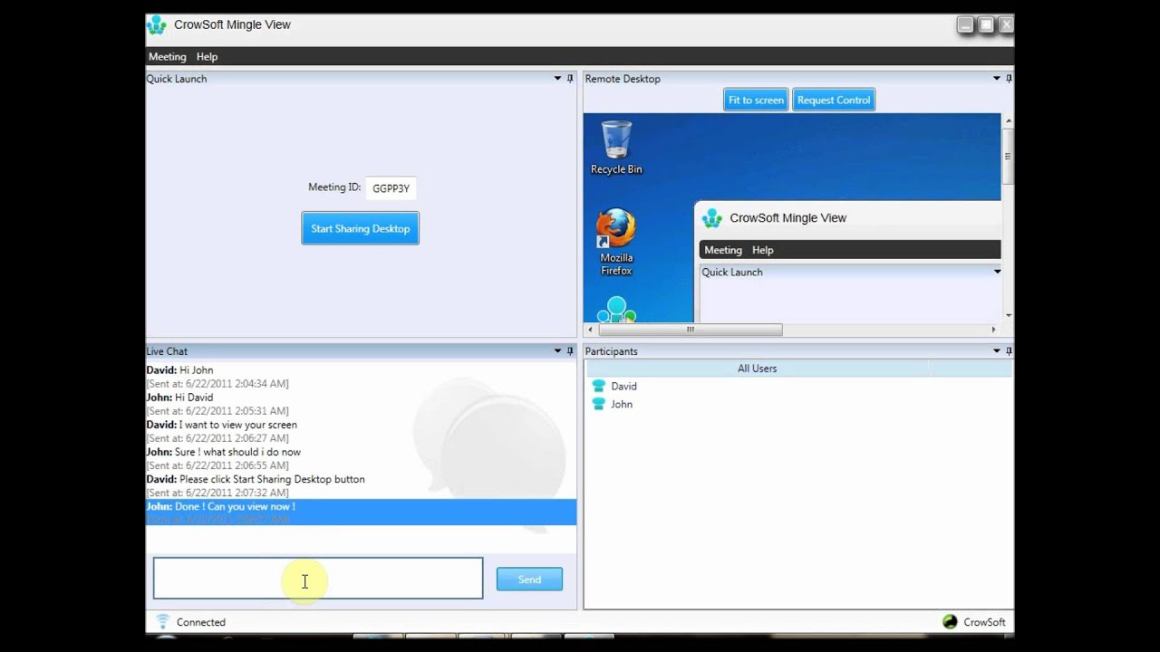Click Start Sharing Desktop button
1160x652 pixels.
pyautogui.click(x=361, y=228)
